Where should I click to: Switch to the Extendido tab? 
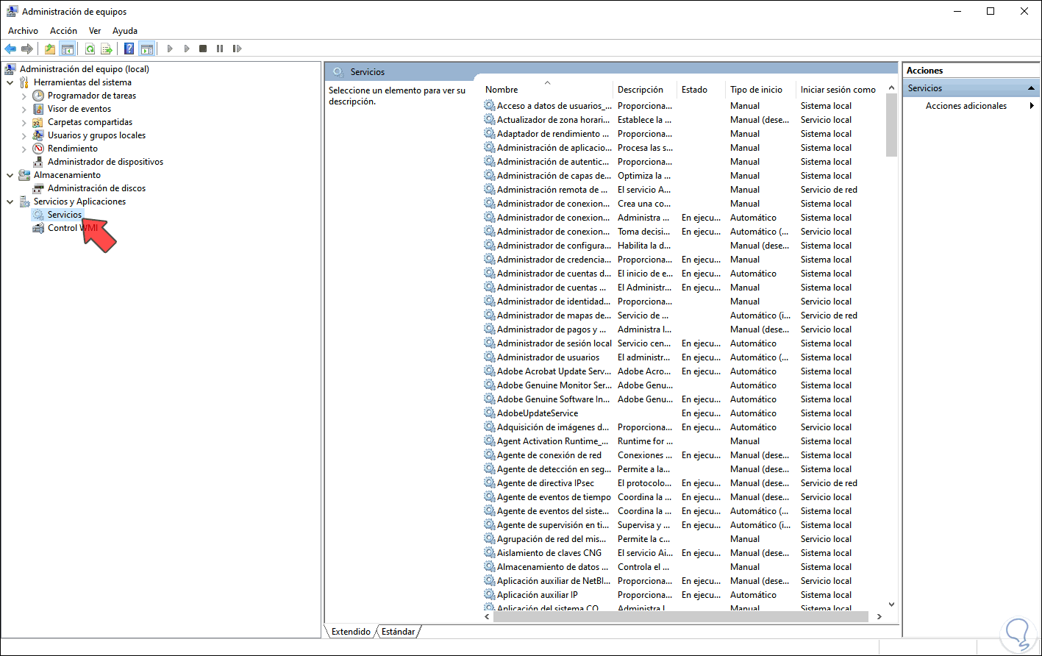coord(349,631)
